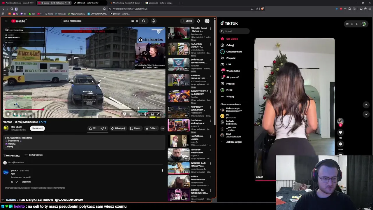Subscribe with the Subskrybuj button
Screen dimensions: 373x210
[x=37, y=128]
